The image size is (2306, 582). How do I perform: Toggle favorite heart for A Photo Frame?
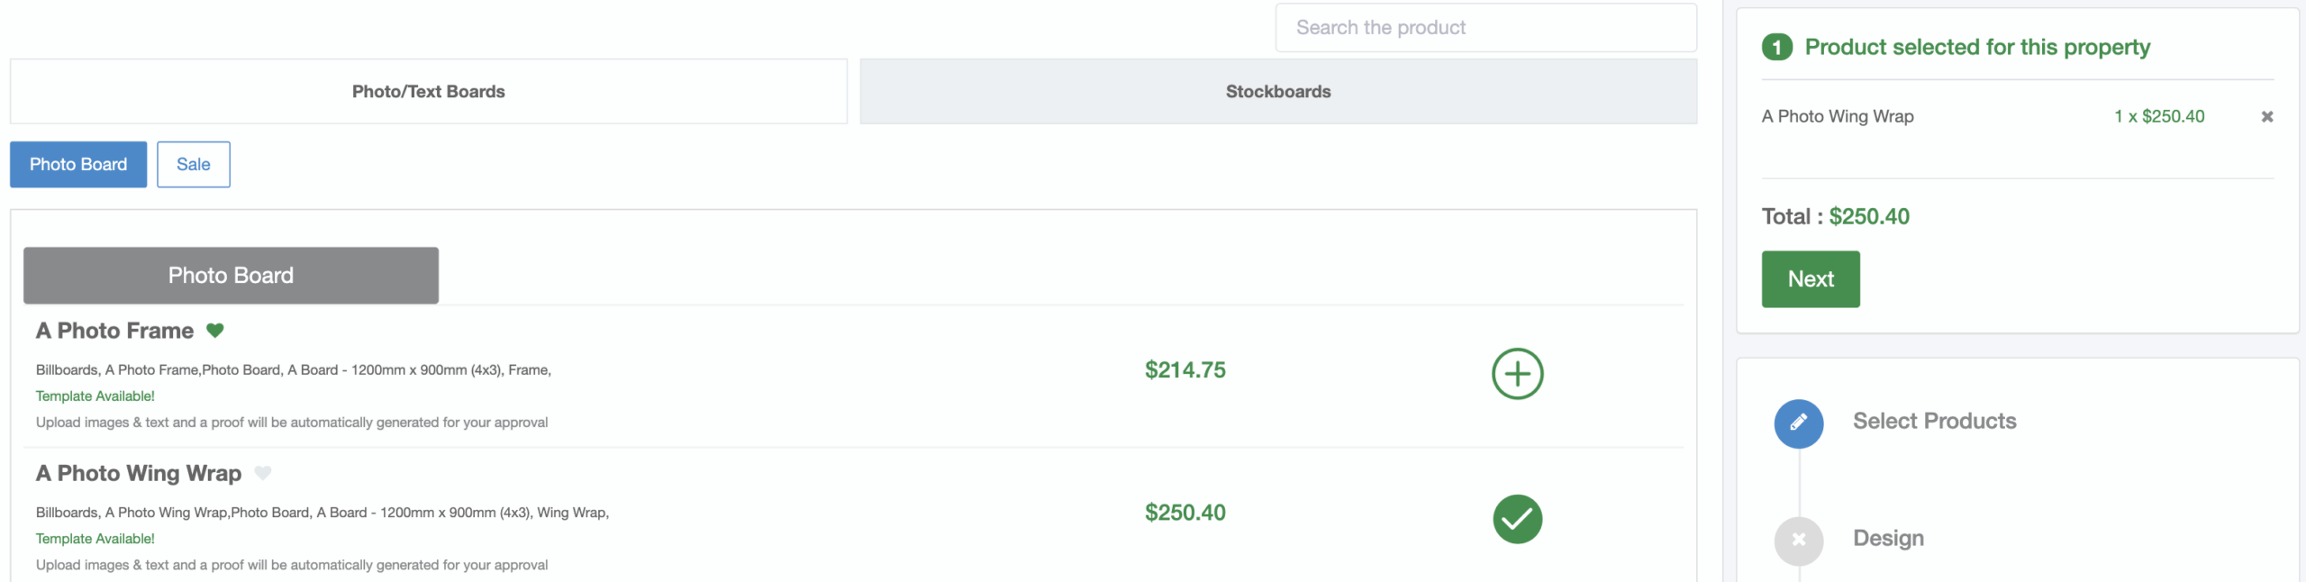click(x=214, y=331)
